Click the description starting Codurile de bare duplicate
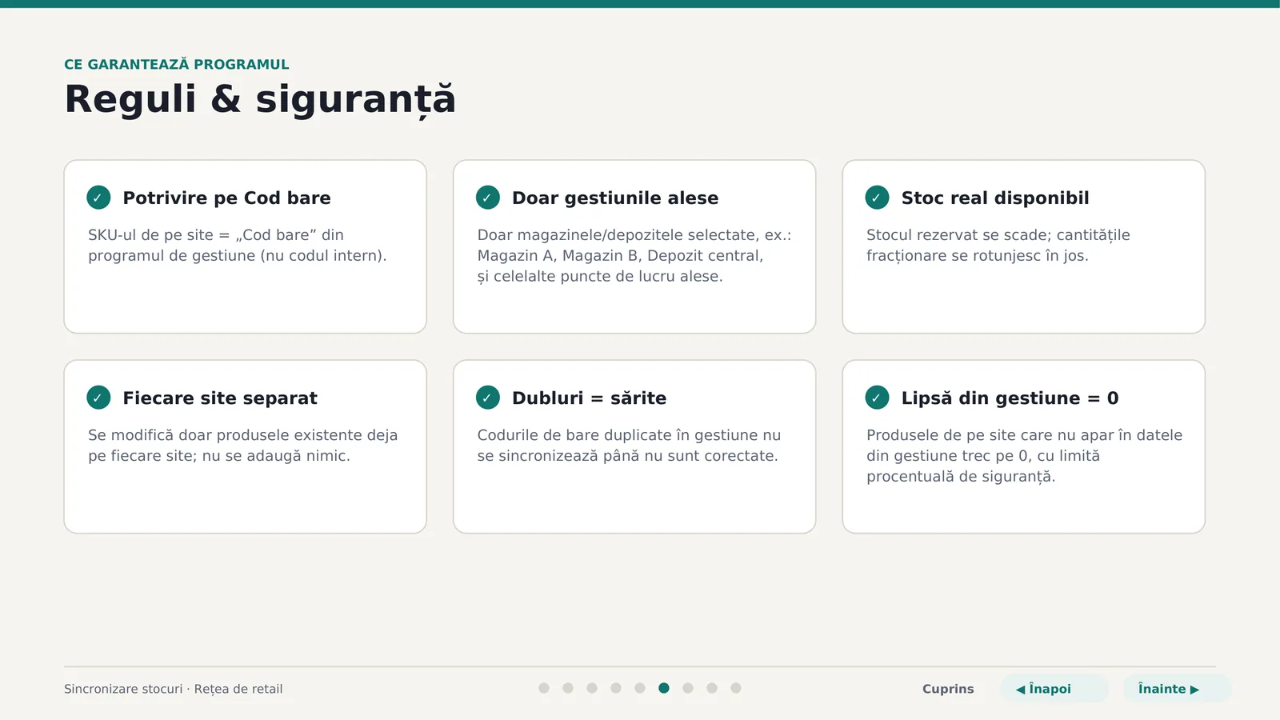The width and height of the screenshot is (1280, 720). coord(629,446)
